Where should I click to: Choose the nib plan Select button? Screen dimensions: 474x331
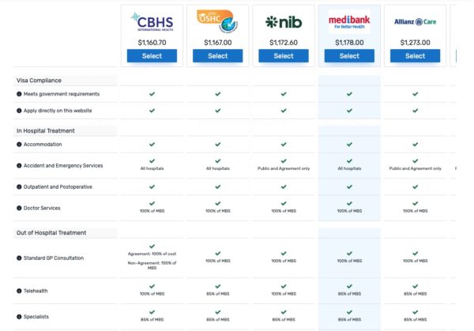[x=284, y=56]
